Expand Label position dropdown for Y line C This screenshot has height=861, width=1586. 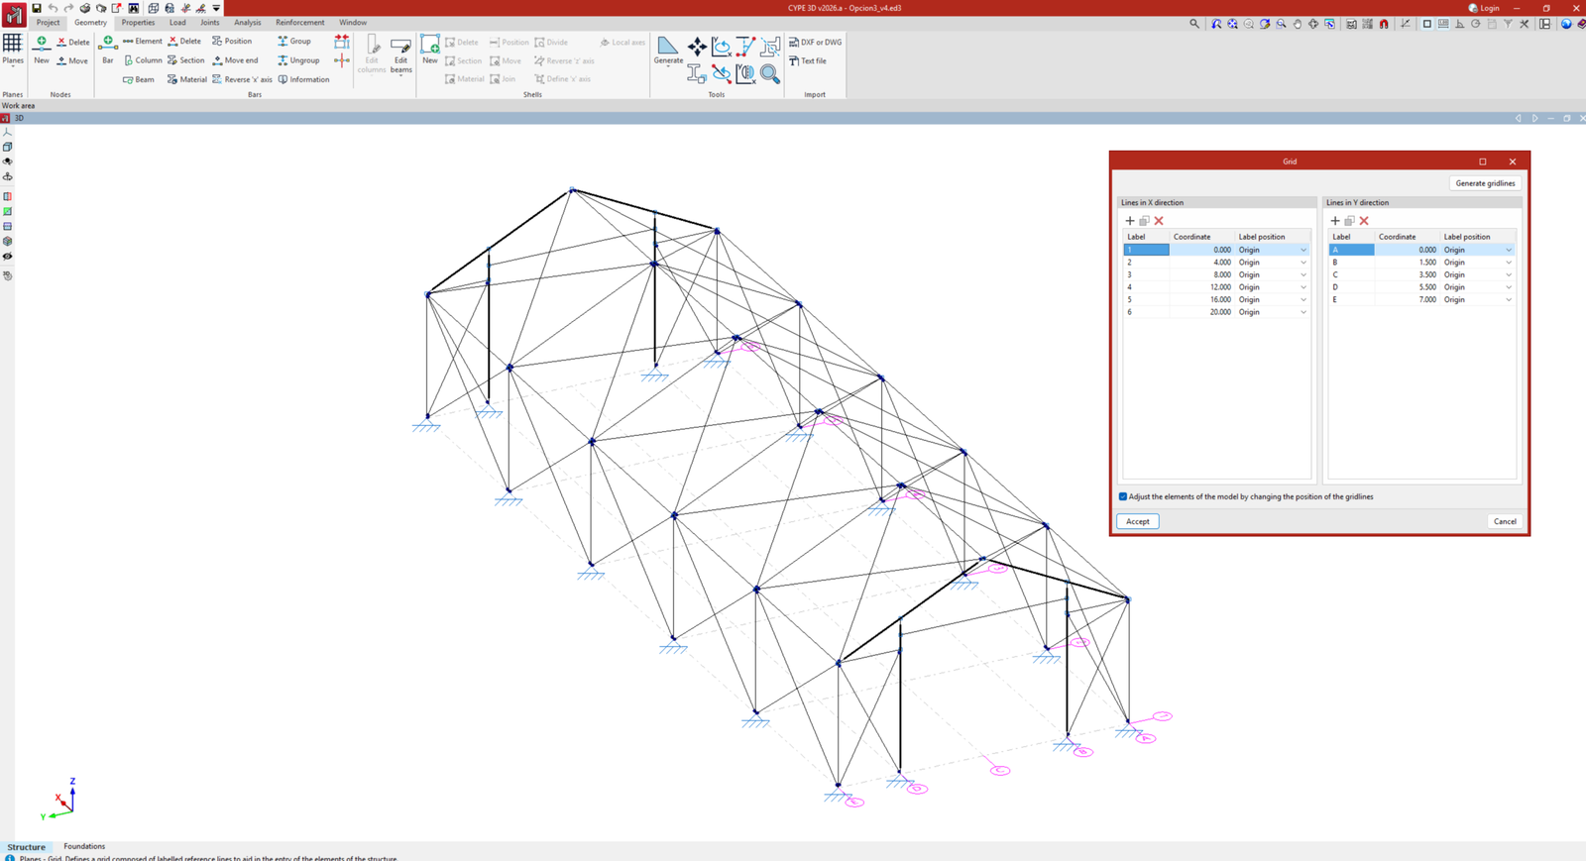pos(1509,275)
